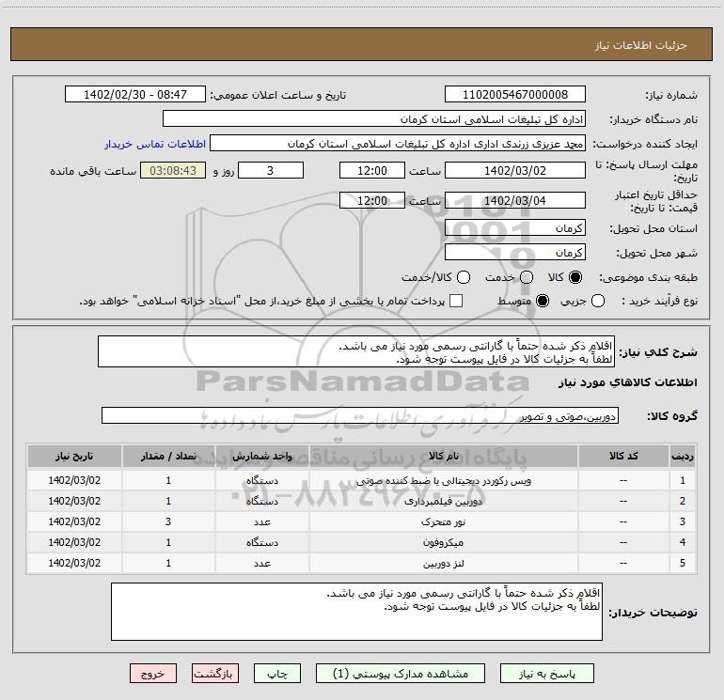Select the میکروفون item name
This screenshot has height=700, width=724.
pyautogui.click(x=443, y=543)
